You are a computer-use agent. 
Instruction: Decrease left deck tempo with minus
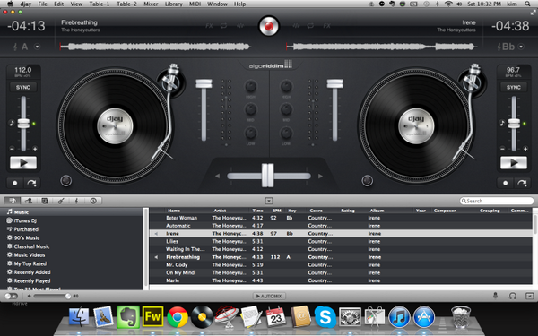[x=12, y=149]
